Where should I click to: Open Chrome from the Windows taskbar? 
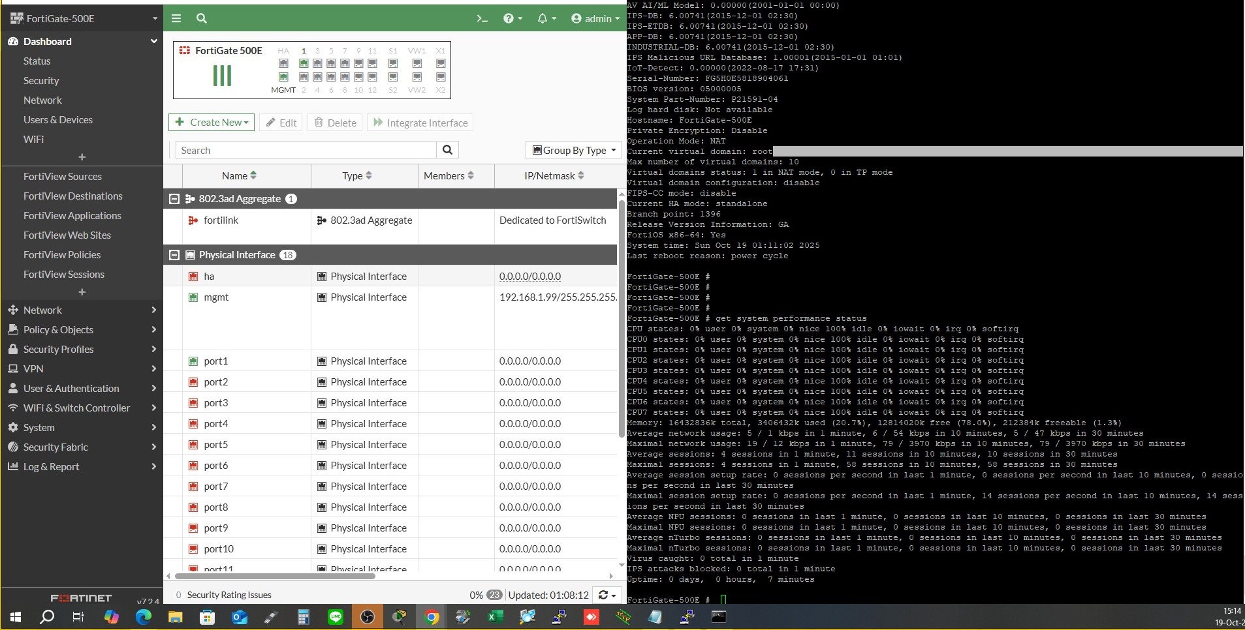pyautogui.click(x=432, y=617)
